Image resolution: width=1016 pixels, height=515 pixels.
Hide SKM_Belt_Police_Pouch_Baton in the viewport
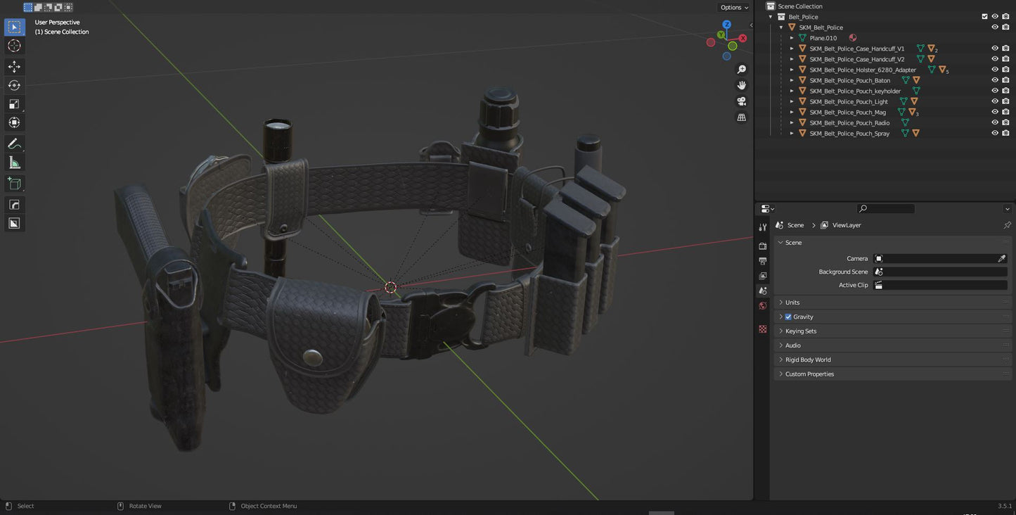(x=994, y=80)
